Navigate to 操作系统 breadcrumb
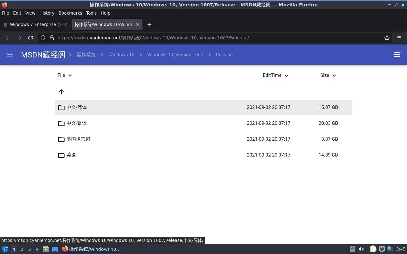The width and height of the screenshot is (407, 254). (86, 55)
